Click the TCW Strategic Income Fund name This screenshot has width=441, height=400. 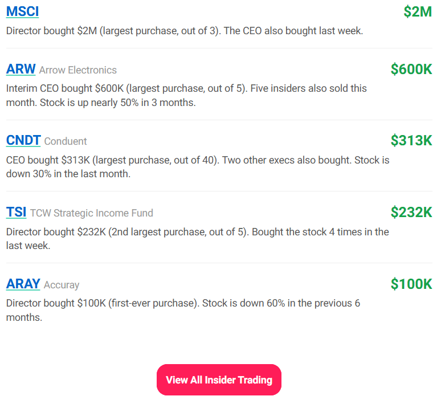pos(92,213)
